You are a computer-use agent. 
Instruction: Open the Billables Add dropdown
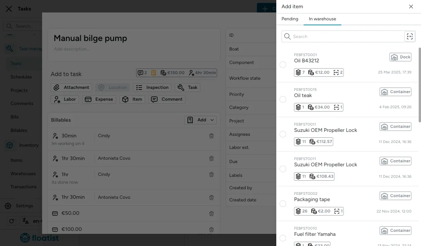[200, 120]
